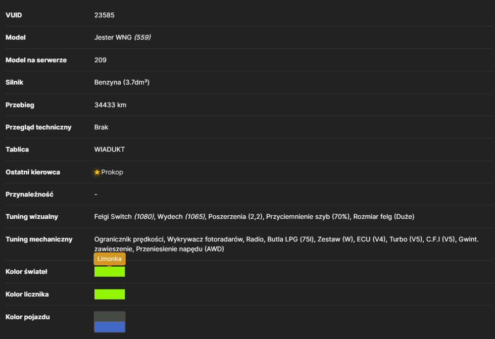The width and height of the screenshot is (495, 339).
Task: Click Przyciemnienie szyb (70%) entry
Action: [308, 217]
